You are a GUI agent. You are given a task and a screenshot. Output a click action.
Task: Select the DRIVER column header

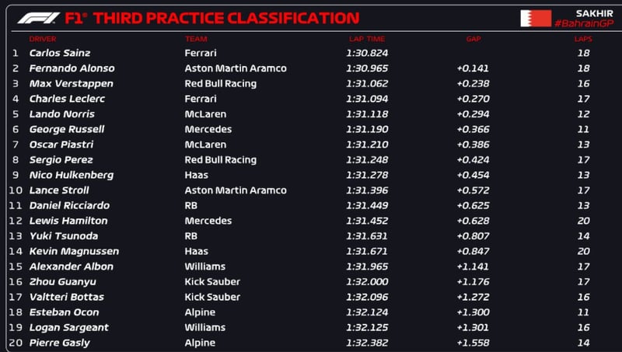pyautogui.click(x=42, y=39)
